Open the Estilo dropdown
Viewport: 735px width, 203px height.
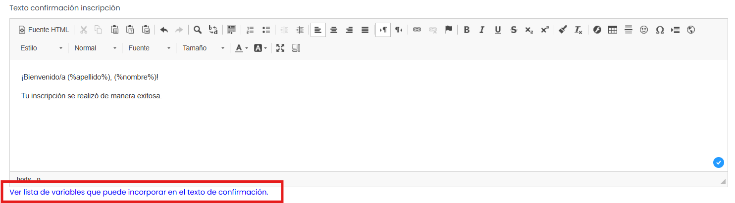tap(42, 48)
